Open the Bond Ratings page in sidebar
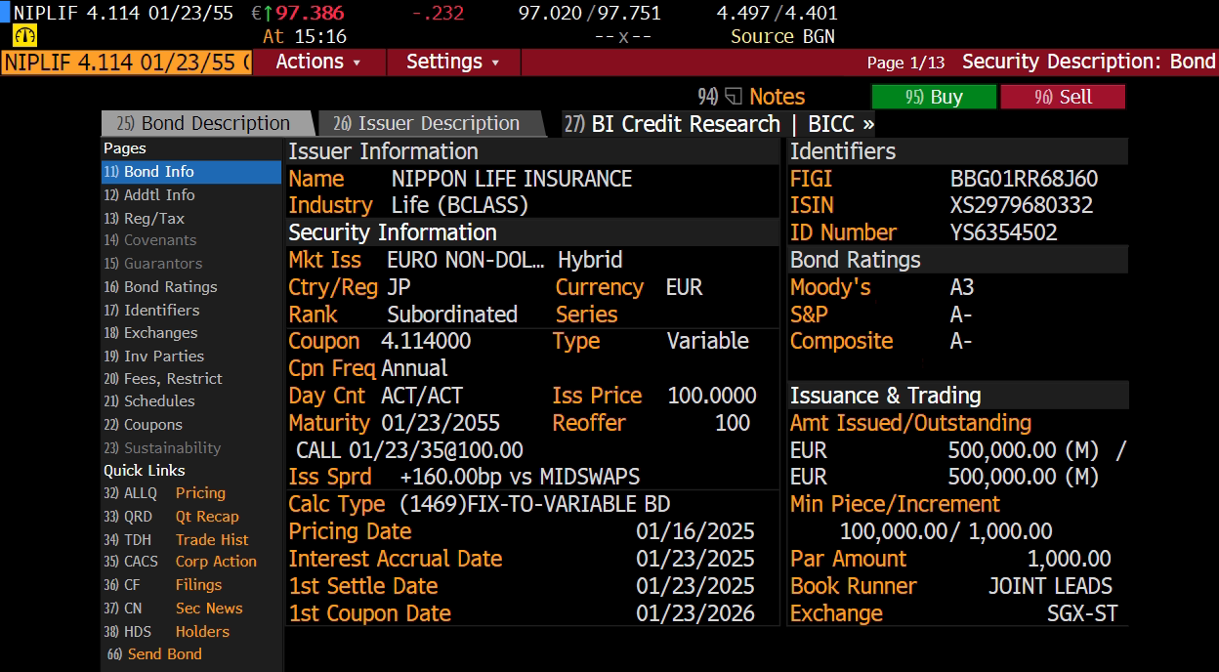Image resolution: width=1219 pixels, height=672 pixels. [x=160, y=286]
